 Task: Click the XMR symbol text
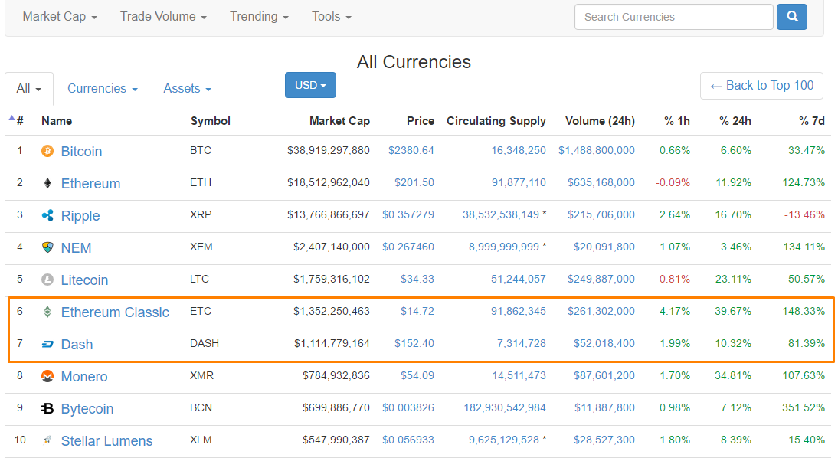point(201,375)
